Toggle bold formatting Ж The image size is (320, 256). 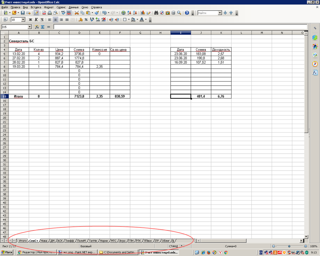click(x=30, y=19)
